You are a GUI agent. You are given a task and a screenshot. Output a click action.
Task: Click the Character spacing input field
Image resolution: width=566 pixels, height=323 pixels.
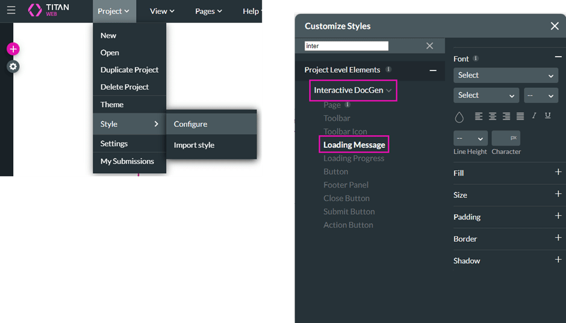[x=506, y=138]
